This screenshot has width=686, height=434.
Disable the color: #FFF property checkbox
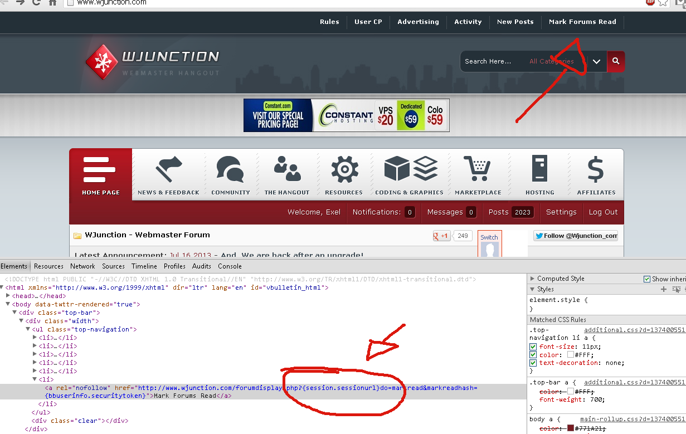coord(533,355)
